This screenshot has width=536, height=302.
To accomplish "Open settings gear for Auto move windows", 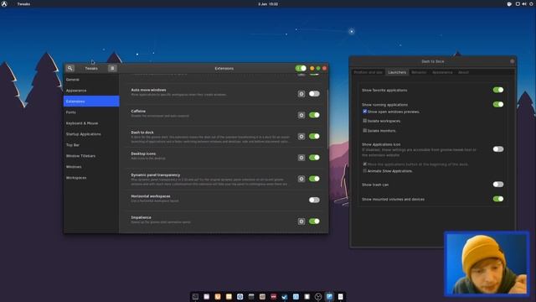I will pyautogui.click(x=301, y=94).
